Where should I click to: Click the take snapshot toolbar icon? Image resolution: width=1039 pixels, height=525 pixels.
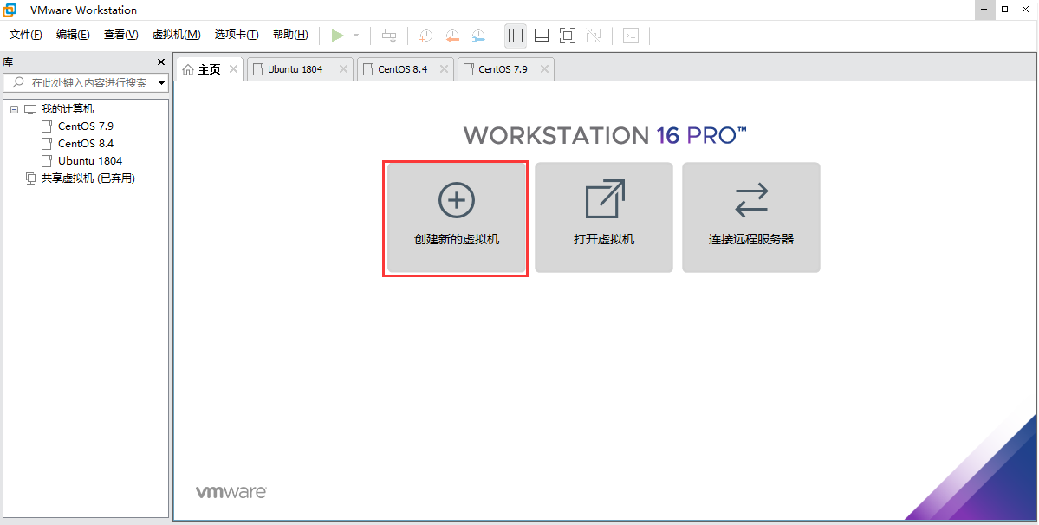pos(426,36)
